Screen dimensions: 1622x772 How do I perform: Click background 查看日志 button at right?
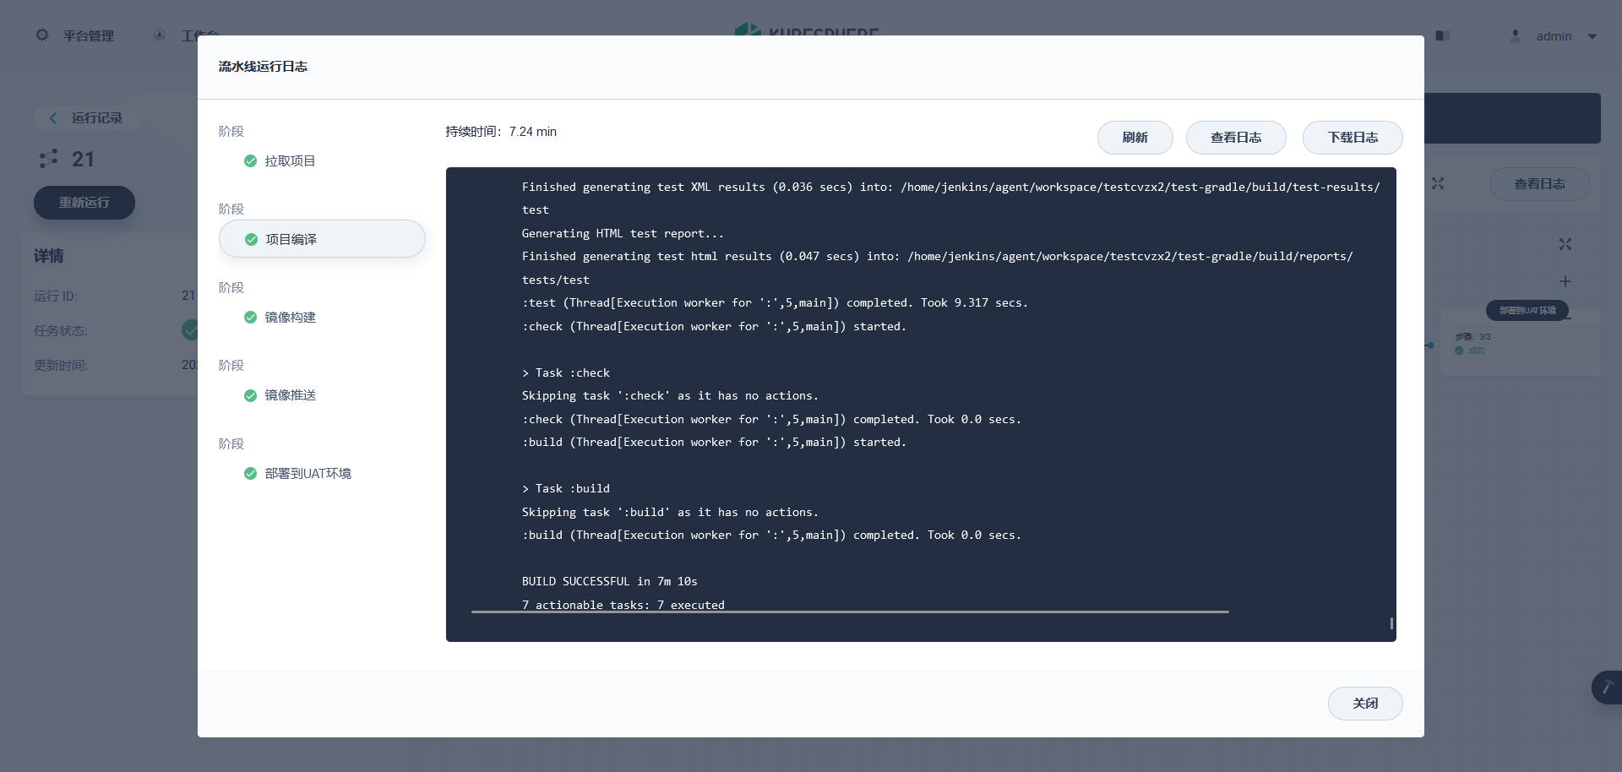click(x=1539, y=184)
